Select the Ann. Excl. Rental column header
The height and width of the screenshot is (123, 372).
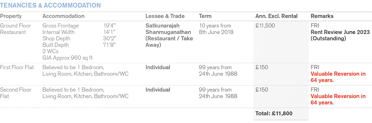276,16
